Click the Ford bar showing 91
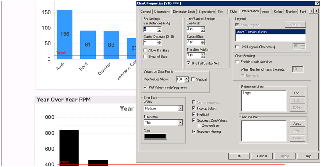The height and width of the screenshot is (167, 321). click(x=88, y=45)
